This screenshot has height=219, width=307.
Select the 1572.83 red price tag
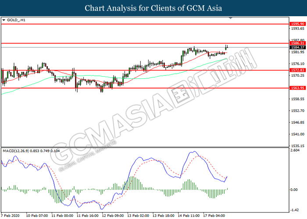coord(296,70)
